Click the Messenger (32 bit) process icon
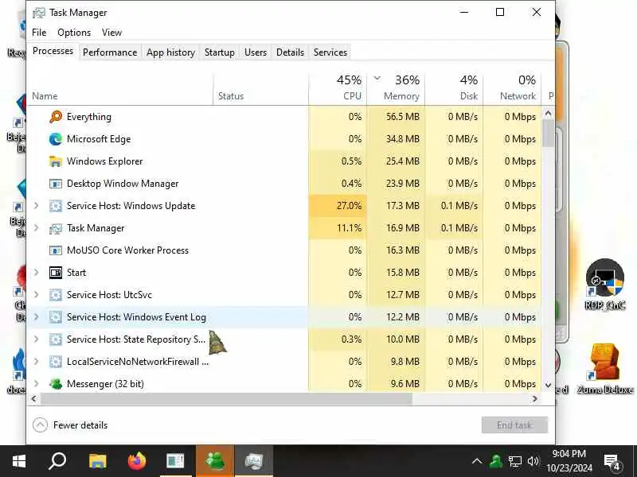The image size is (637, 477). tap(56, 384)
